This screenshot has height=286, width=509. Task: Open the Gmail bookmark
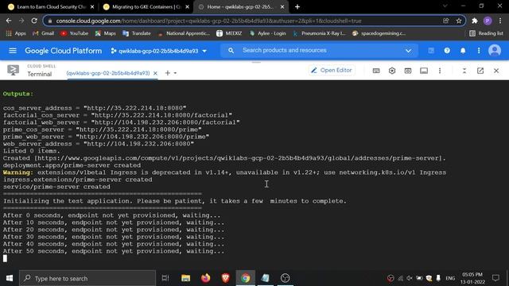pyautogui.click(x=43, y=33)
